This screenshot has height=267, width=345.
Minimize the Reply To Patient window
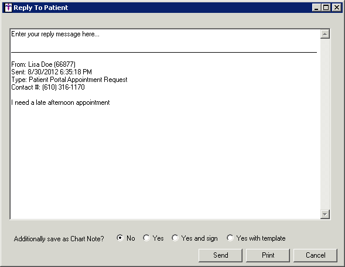(x=316, y=8)
